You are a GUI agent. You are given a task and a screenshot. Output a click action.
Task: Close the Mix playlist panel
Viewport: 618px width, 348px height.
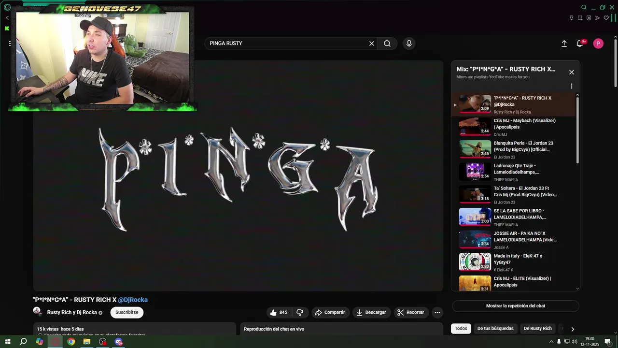(572, 72)
